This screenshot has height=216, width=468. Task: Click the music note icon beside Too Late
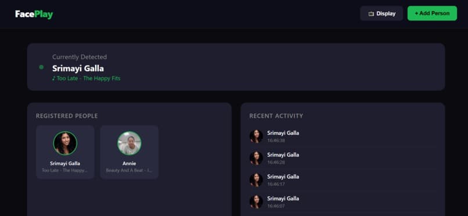(54, 79)
